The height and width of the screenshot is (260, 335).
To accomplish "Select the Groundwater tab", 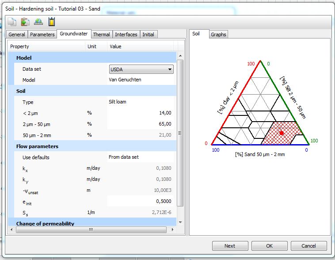I will pos(74,34).
